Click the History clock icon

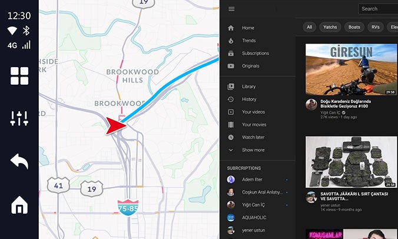tap(231, 99)
